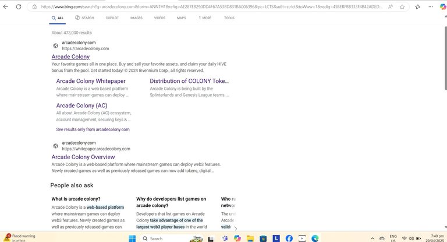
Task: Switch to the MAPS tab
Action: pos(182,17)
